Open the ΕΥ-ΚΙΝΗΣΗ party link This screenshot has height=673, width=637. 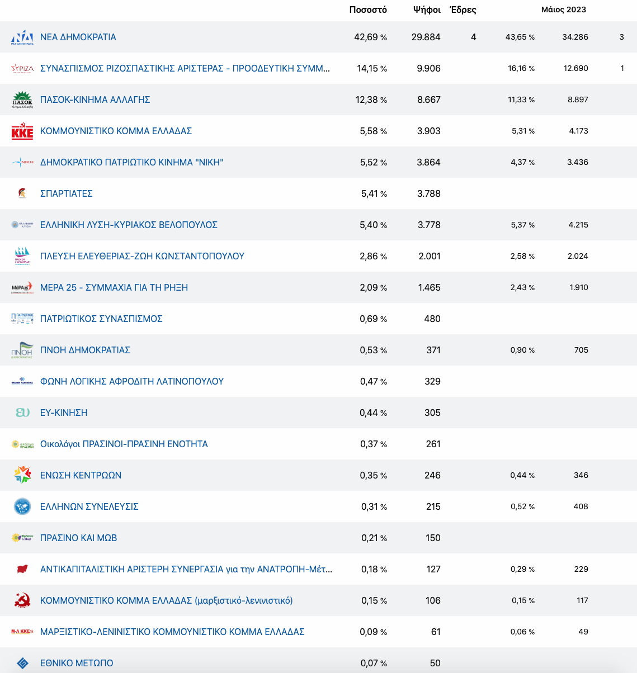pos(64,413)
